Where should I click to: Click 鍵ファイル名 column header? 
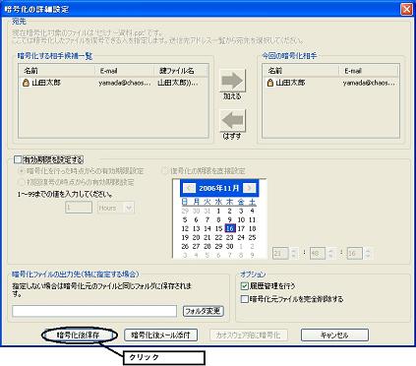[x=181, y=71]
